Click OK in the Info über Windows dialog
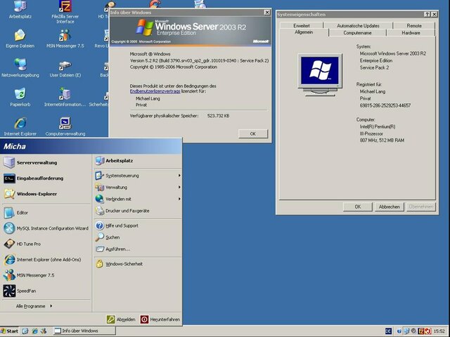Screen dimensions: 450x337 coord(253,134)
